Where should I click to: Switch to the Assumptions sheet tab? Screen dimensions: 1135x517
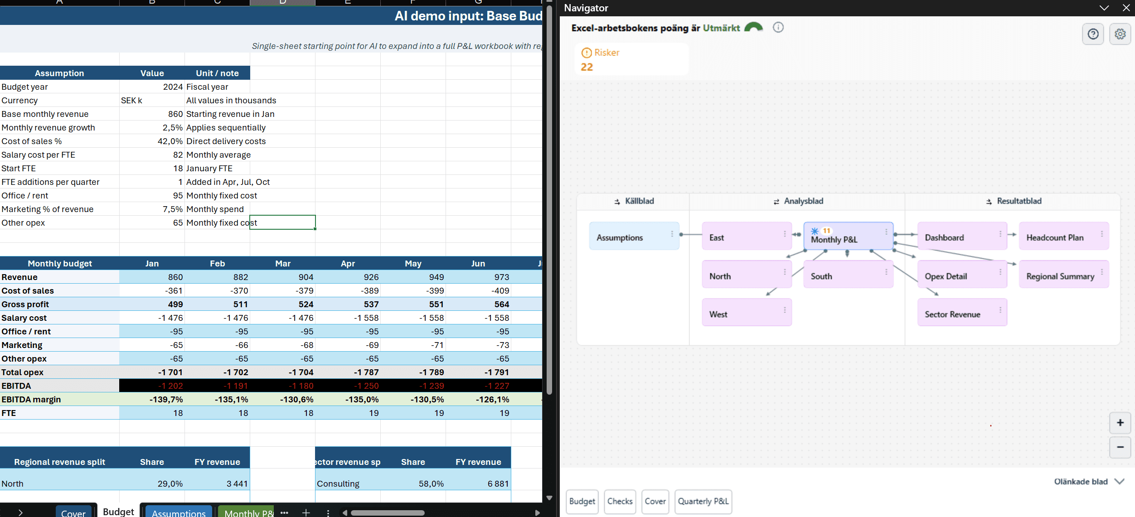(179, 512)
